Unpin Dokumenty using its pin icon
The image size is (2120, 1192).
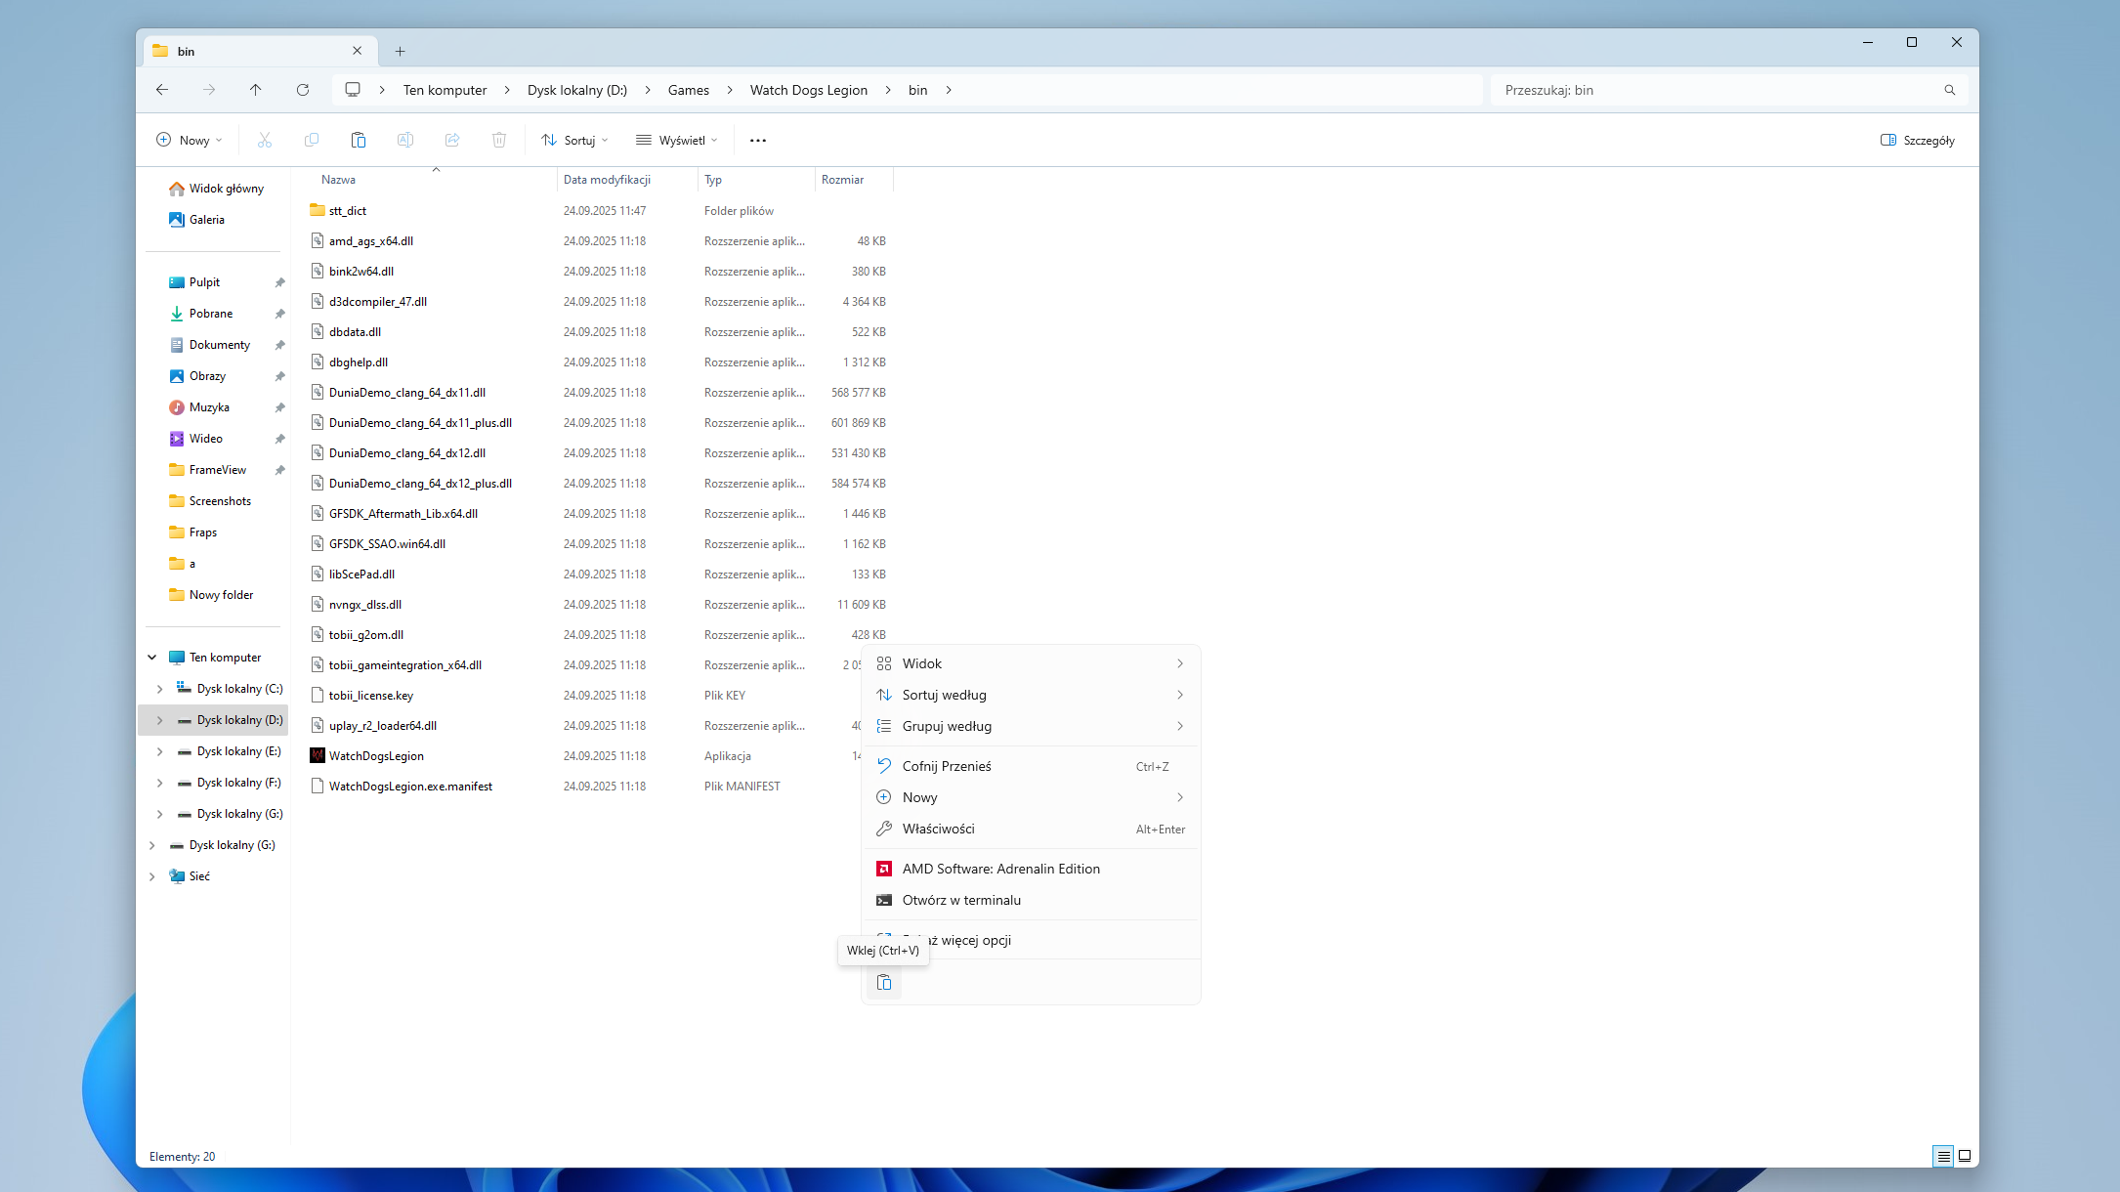pos(279,345)
